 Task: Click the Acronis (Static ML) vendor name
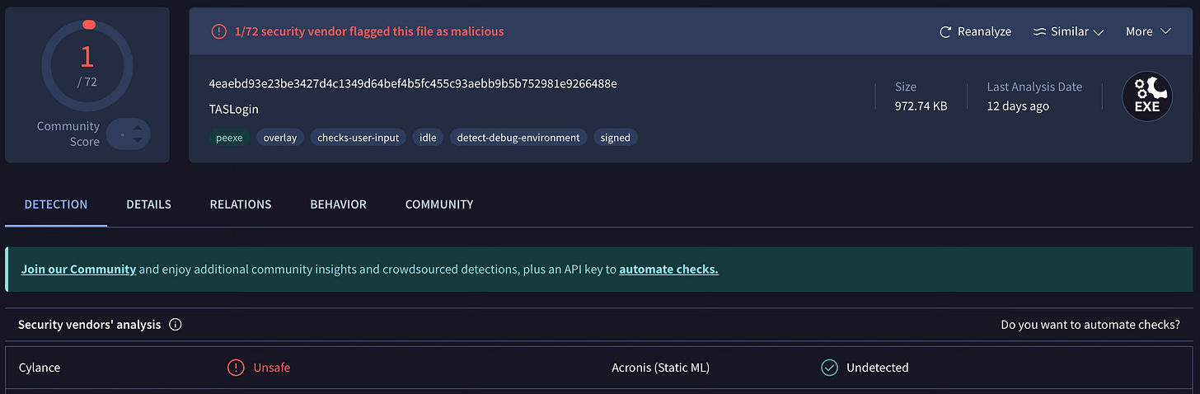[661, 368]
